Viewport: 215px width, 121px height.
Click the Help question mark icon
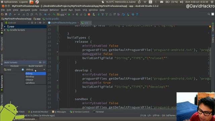click(x=137, y=14)
